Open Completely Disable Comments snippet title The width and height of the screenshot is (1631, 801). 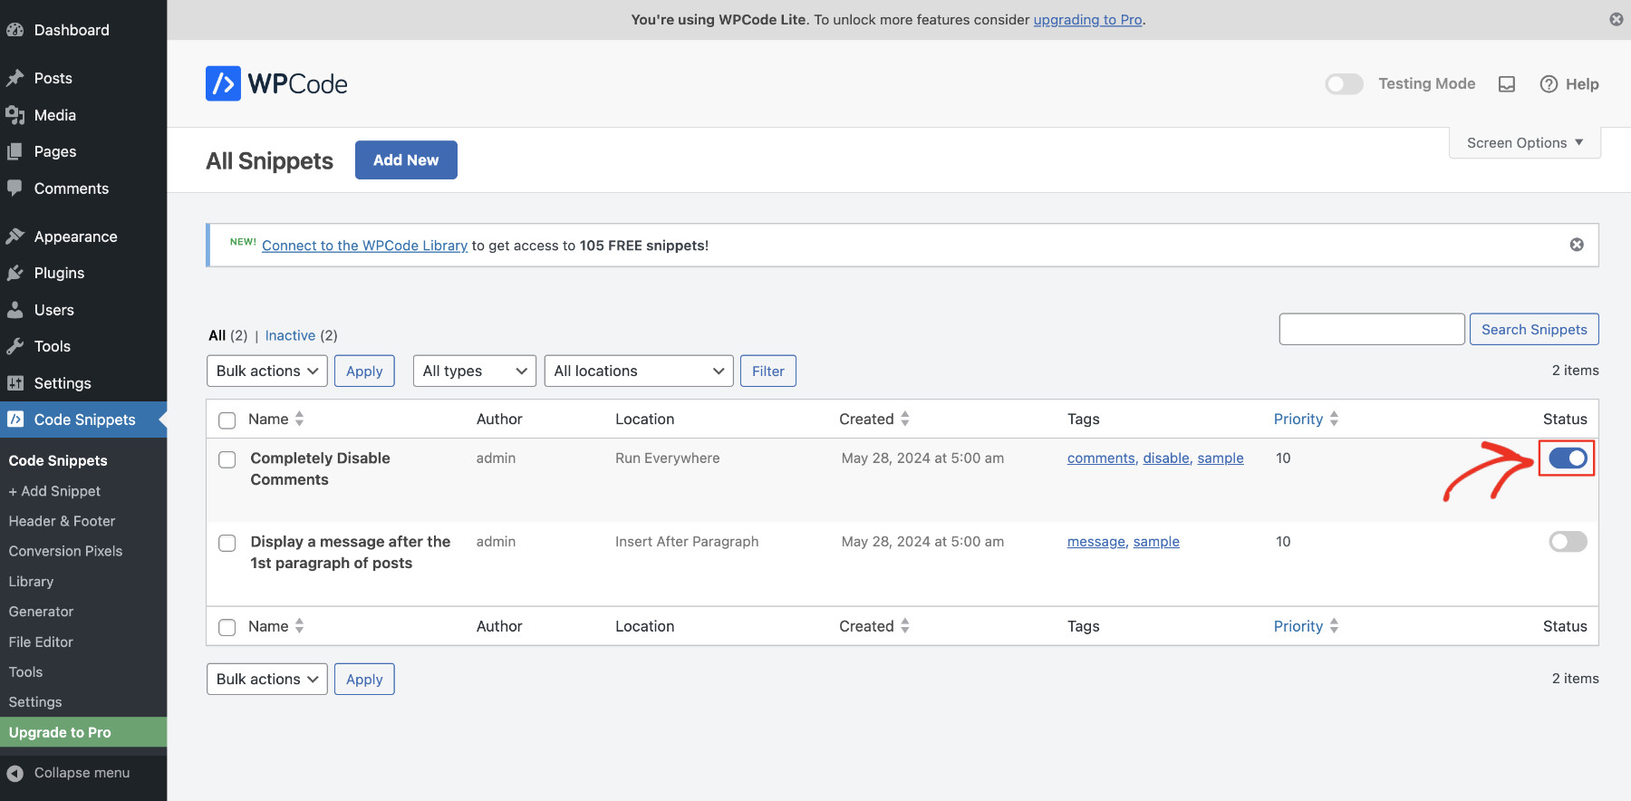[320, 468]
